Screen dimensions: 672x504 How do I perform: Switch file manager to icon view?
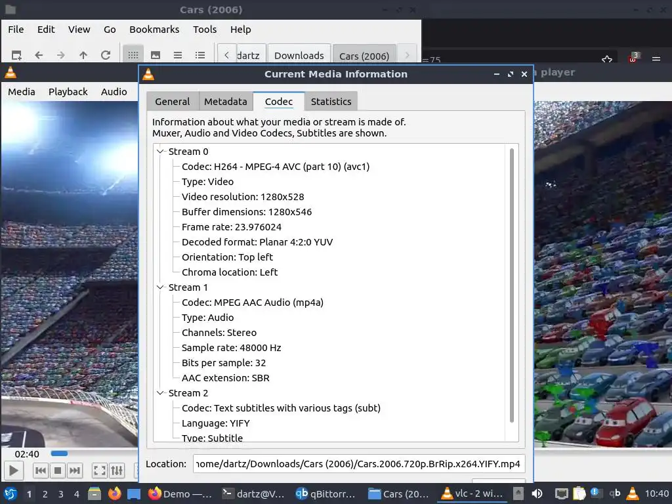click(x=133, y=55)
